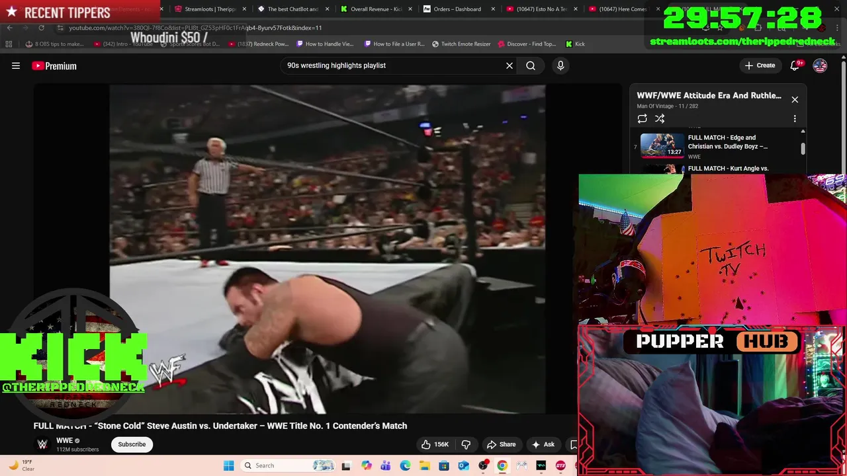Switch to Orders – Dashboard tab

pyautogui.click(x=458, y=9)
